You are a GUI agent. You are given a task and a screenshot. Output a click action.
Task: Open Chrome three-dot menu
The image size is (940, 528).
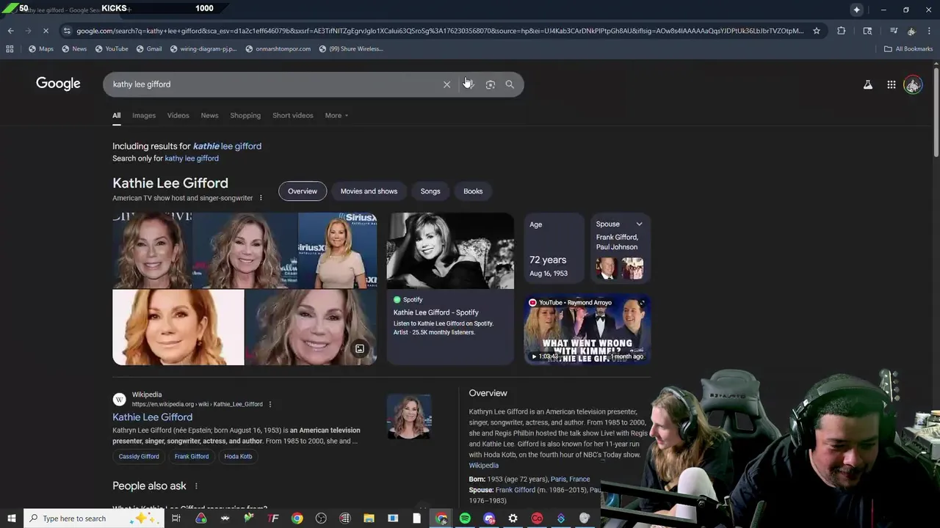pyautogui.click(x=929, y=31)
